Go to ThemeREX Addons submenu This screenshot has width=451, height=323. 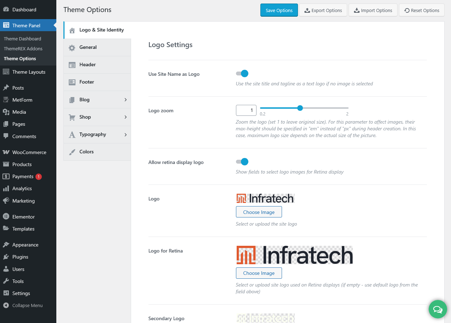23,49
